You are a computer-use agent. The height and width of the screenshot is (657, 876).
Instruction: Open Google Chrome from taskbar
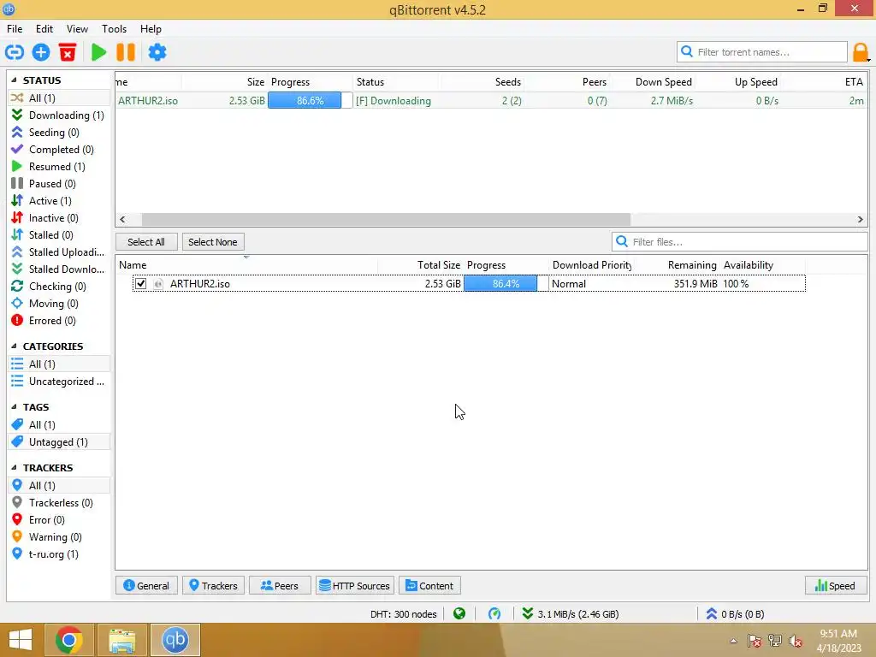click(x=69, y=640)
